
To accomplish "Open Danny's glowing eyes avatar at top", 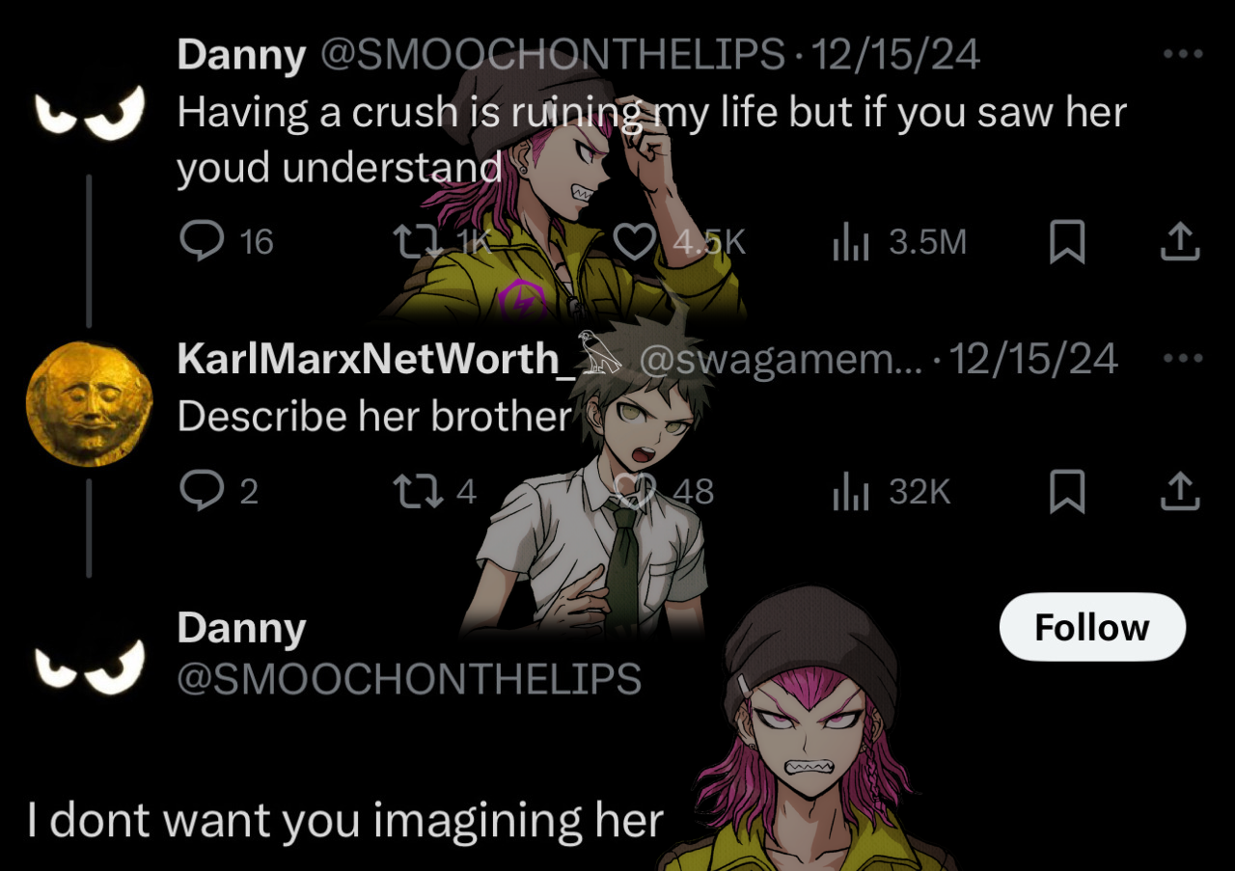I will [89, 112].
